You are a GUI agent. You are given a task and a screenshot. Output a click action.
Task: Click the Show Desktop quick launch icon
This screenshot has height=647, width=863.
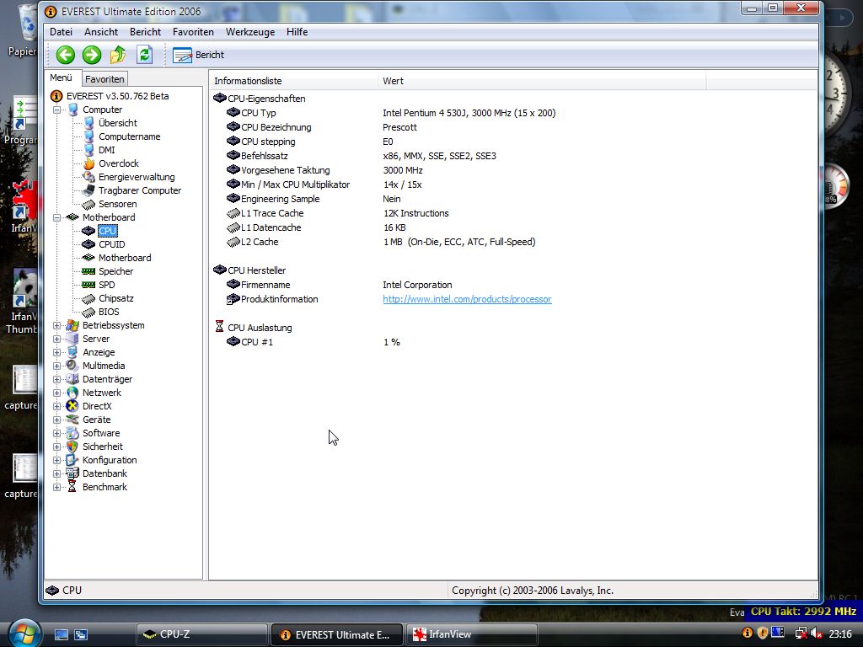point(61,635)
